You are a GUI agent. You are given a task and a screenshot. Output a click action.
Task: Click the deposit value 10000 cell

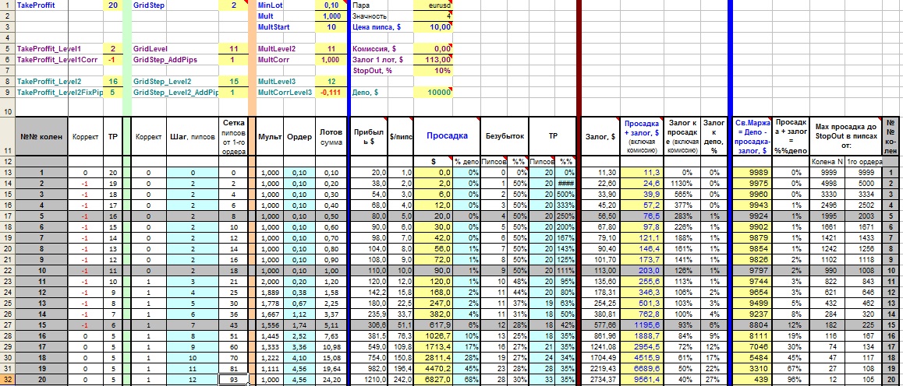[x=433, y=93]
